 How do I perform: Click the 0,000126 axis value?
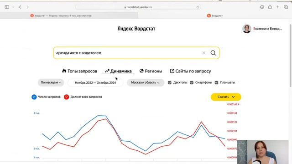(x=232, y=122)
